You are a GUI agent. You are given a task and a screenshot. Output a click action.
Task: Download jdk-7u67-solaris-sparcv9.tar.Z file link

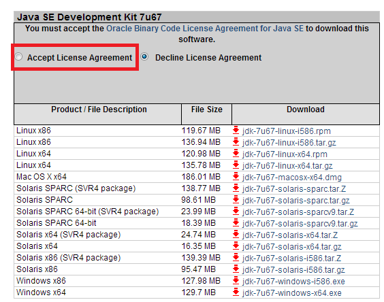point(298,212)
